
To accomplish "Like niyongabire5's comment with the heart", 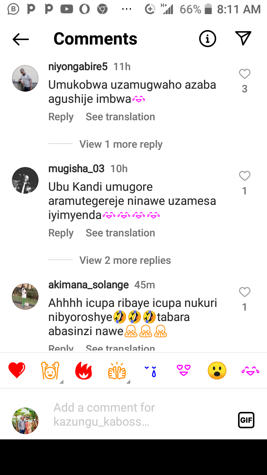I will (244, 74).
